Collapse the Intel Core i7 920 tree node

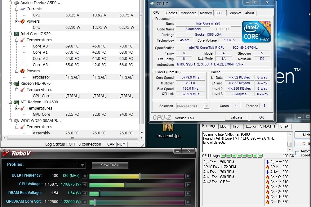10,34
